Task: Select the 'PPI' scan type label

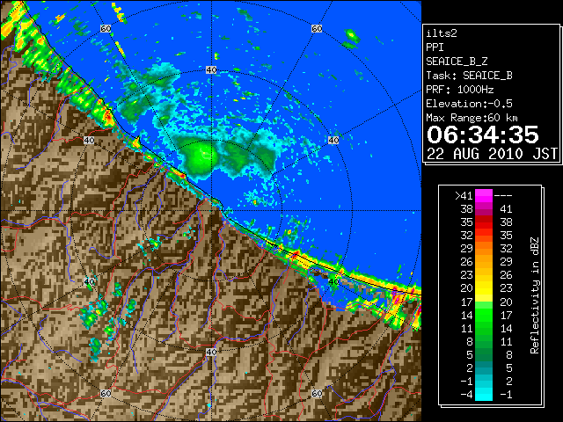Action: pyautogui.click(x=435, y=47)
